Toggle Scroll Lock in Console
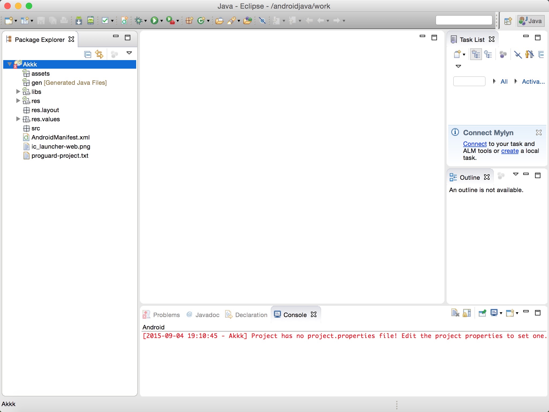 pyautogui.click(x=467, y=313)
